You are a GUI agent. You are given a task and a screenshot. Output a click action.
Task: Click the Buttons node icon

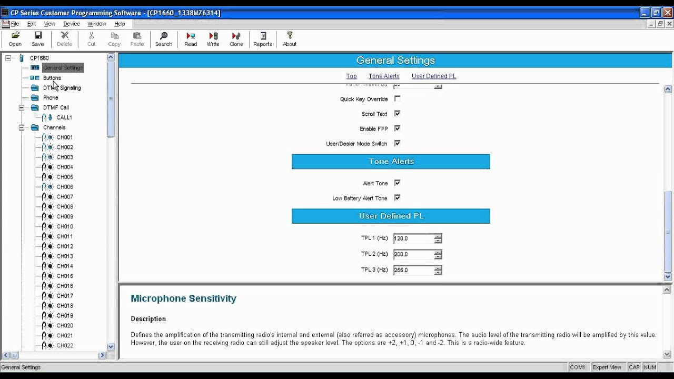click(x=35, y=78)
